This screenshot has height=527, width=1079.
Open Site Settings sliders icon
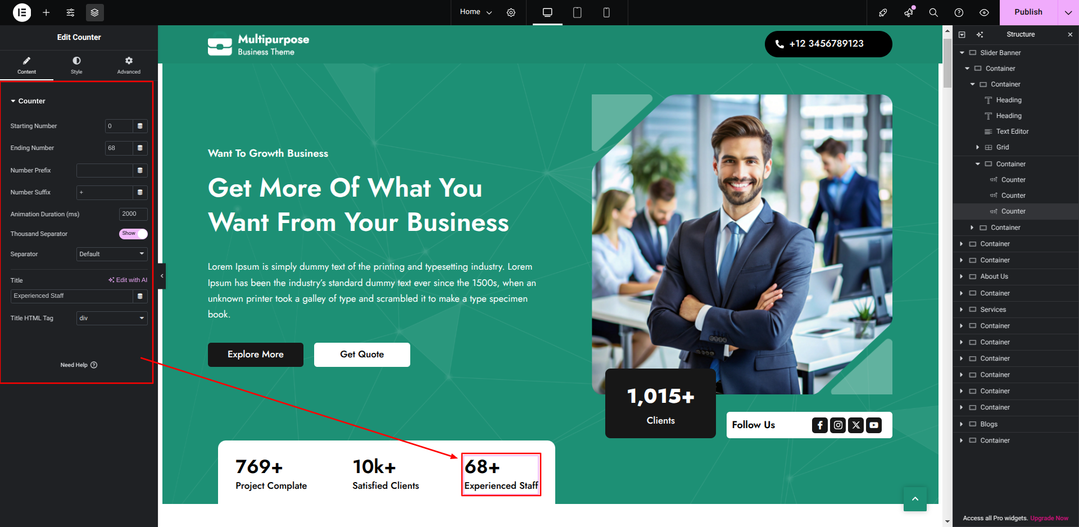(x=70, y=12)
